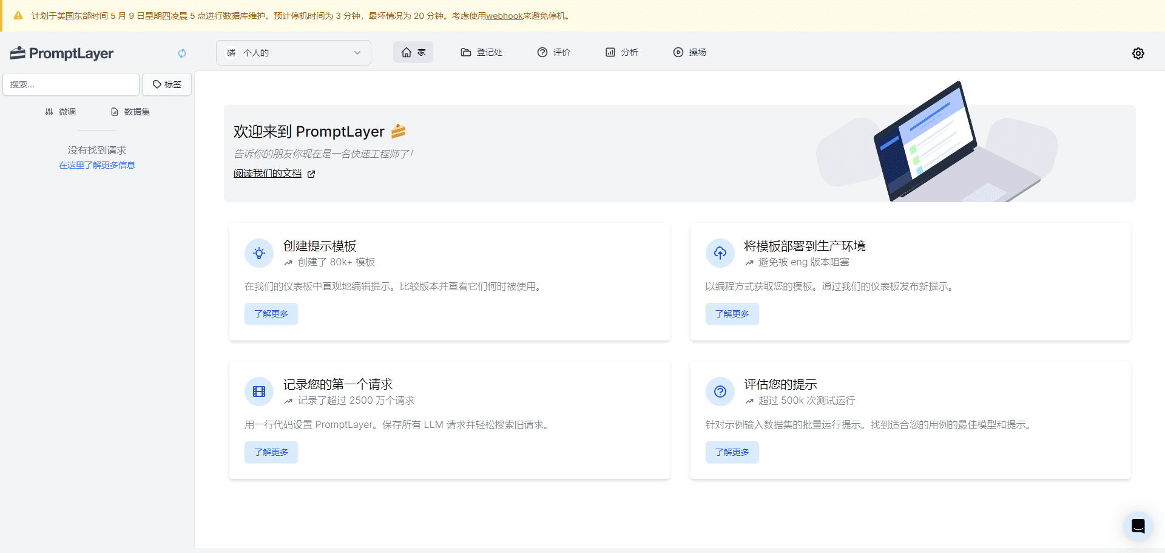The height and width of the screenshot is (553, 1165).
Task: Open the chat support widget
Action: 1138,526
